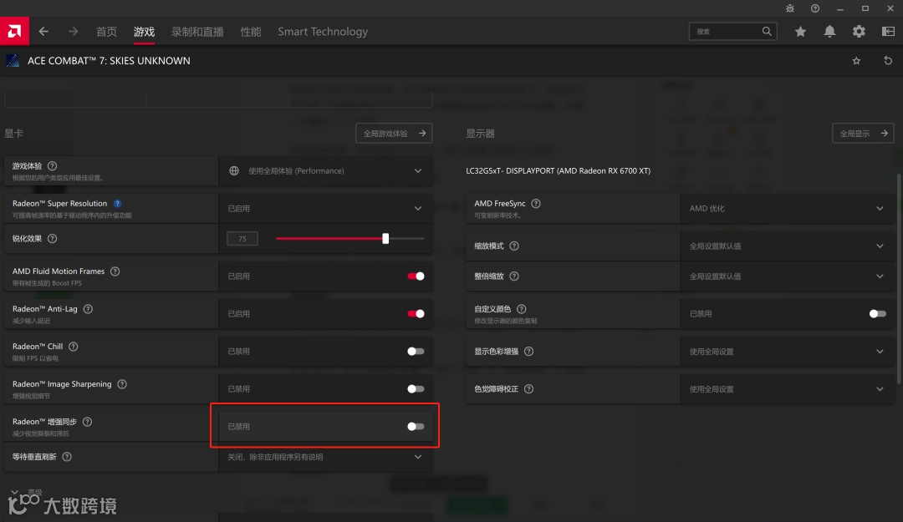Click the 锐化效果 value box 75
This screenshot has height=522, width=903.
point(242,238)
